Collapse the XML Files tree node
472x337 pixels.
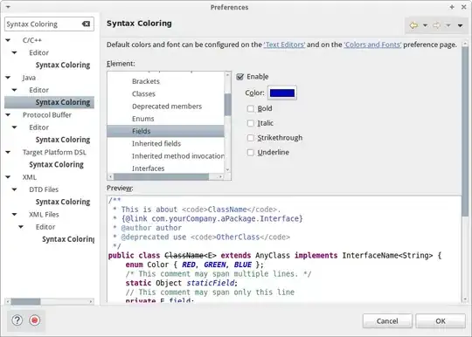point(15,215)
